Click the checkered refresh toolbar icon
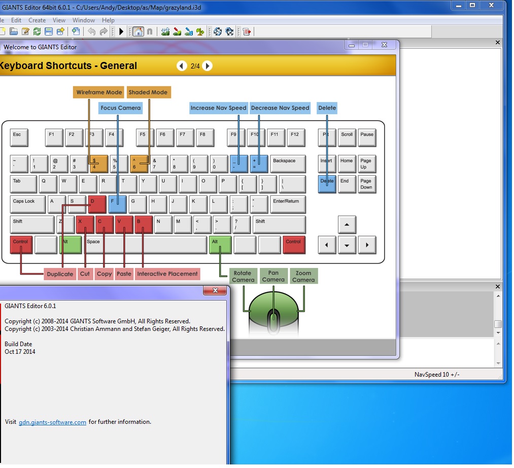This screenshot has width=514, height=468. 229,31
